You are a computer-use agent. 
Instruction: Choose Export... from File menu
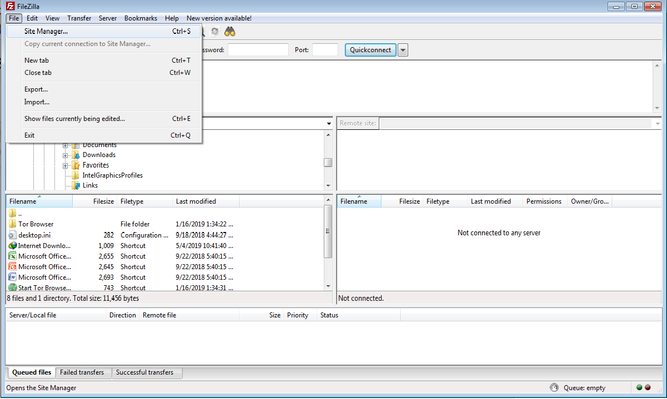click(104, 89)
